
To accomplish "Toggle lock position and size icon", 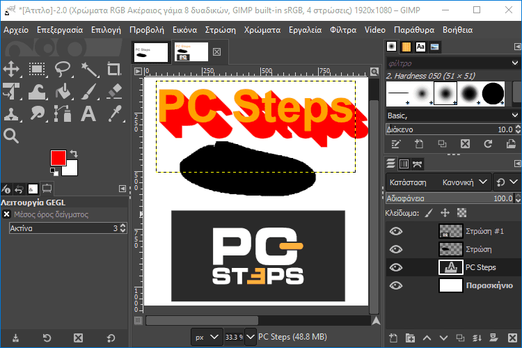I will pyautogui.click(x=445, y=213).
